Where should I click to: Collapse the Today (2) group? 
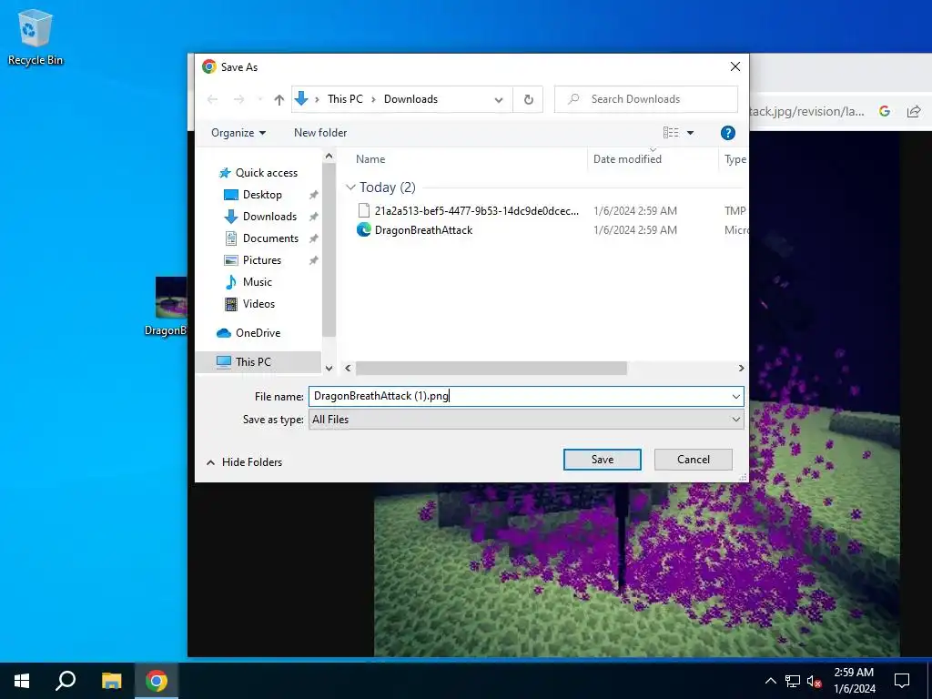coord(350,187)
